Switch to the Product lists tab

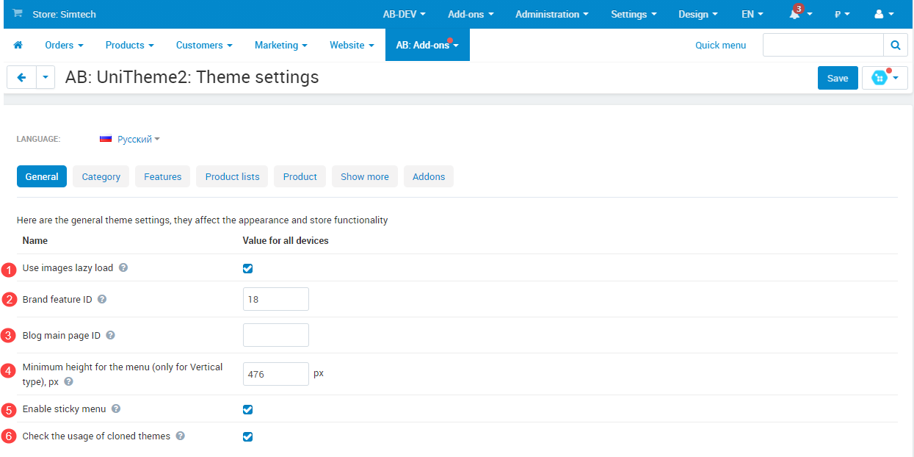click(232, 176)
